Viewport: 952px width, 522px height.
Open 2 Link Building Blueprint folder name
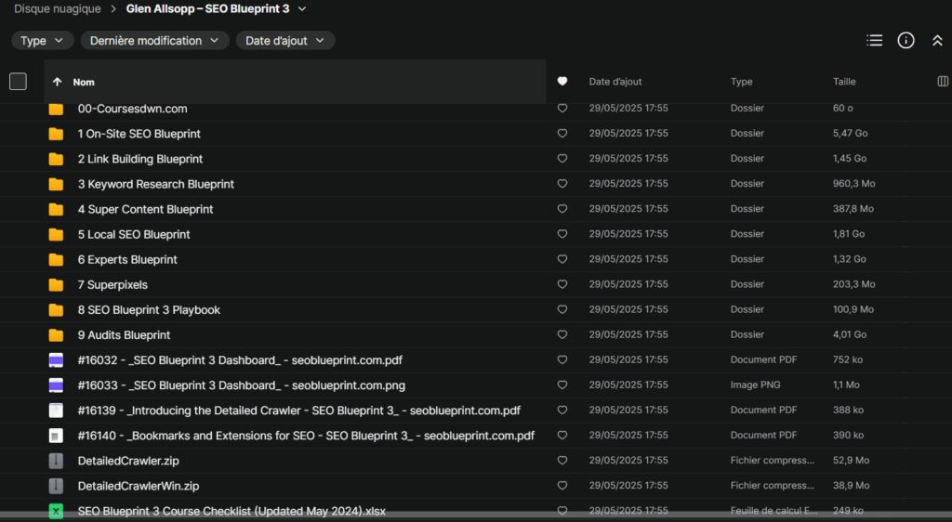pos(140,159)
